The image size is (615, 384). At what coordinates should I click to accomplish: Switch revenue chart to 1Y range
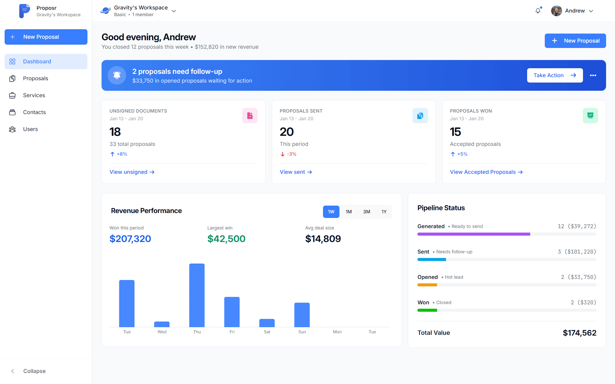384,212
